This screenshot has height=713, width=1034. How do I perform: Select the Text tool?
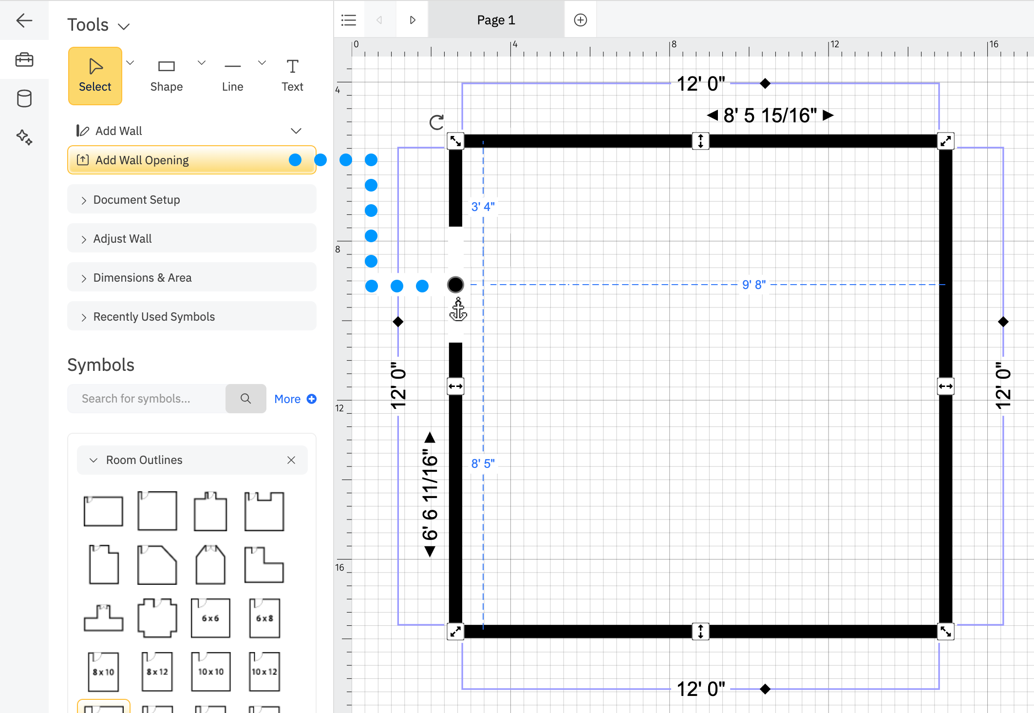[x=292, y=76]
